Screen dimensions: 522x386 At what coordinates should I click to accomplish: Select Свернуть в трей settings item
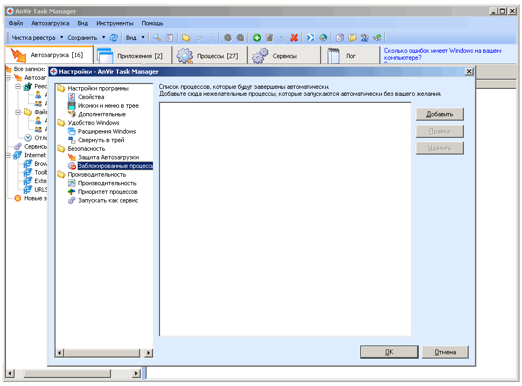click(x=101, y=140)
